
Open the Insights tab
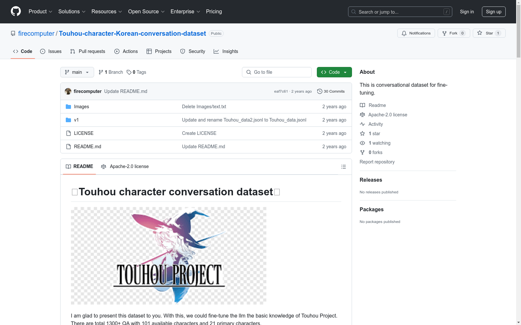[226, 51]
